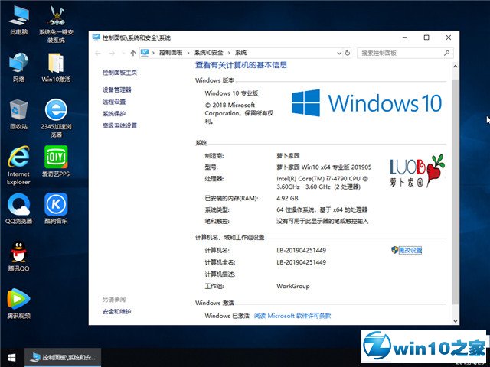This screenshot has height=367, width=490.
Task: Go back with the back arrow
Action: 98,54
